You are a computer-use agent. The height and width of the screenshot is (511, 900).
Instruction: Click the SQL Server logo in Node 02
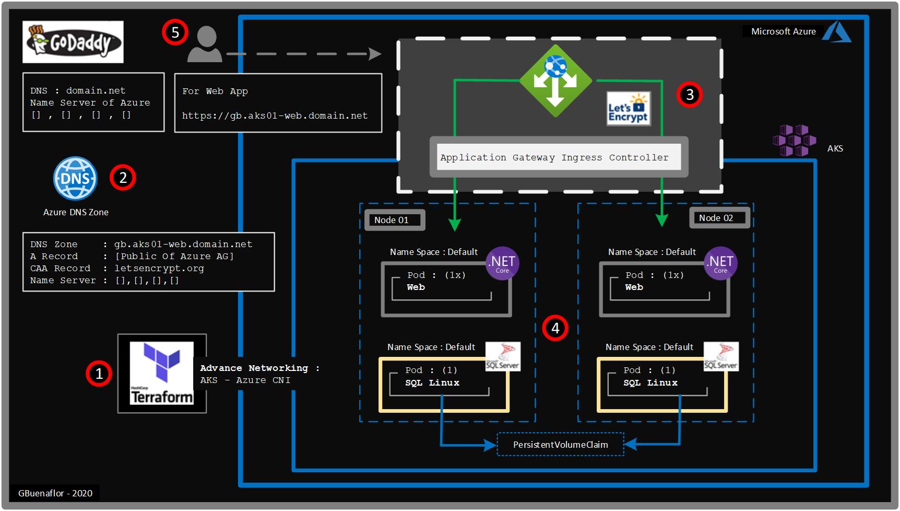pos(721,356)
